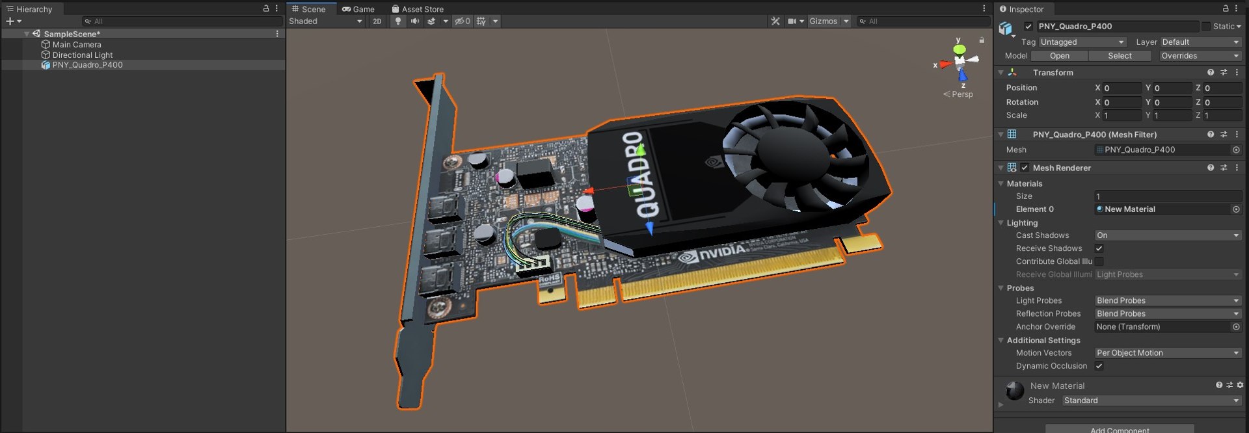Switch to the Game tab

(x=358, y=9)
